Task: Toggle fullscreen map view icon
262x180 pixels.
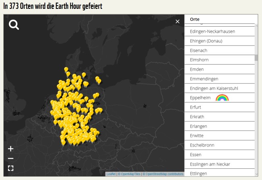Action: [11, 168]
